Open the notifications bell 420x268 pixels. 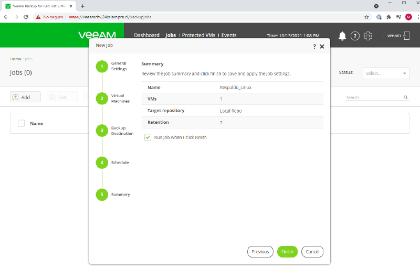[x=342, y=36]
